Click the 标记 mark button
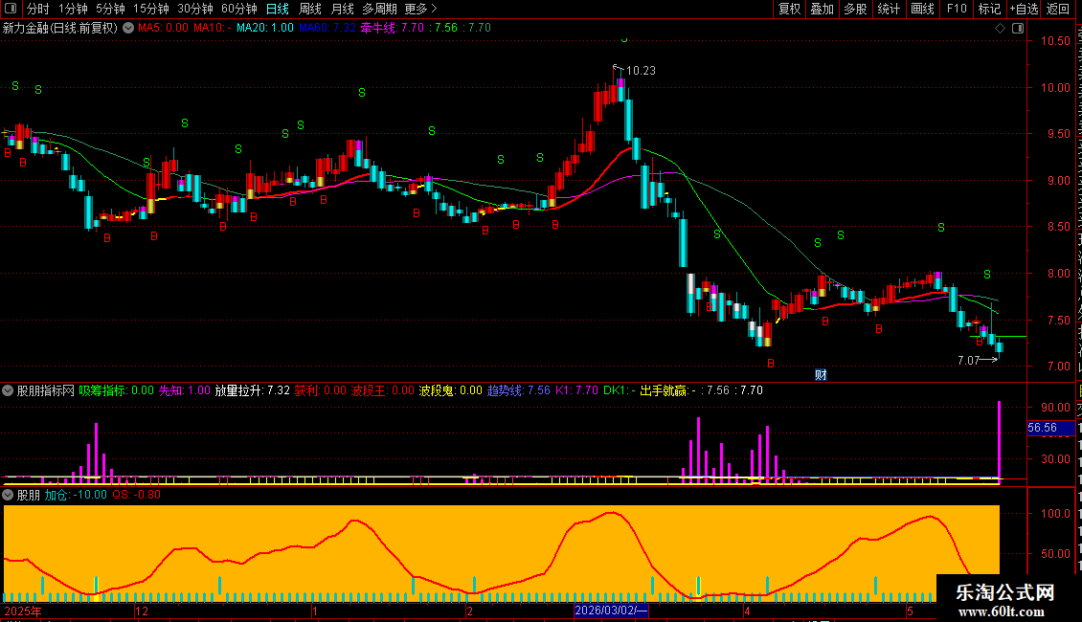Viewport: 1082px width, 622px height. click(x=989, y=9)
